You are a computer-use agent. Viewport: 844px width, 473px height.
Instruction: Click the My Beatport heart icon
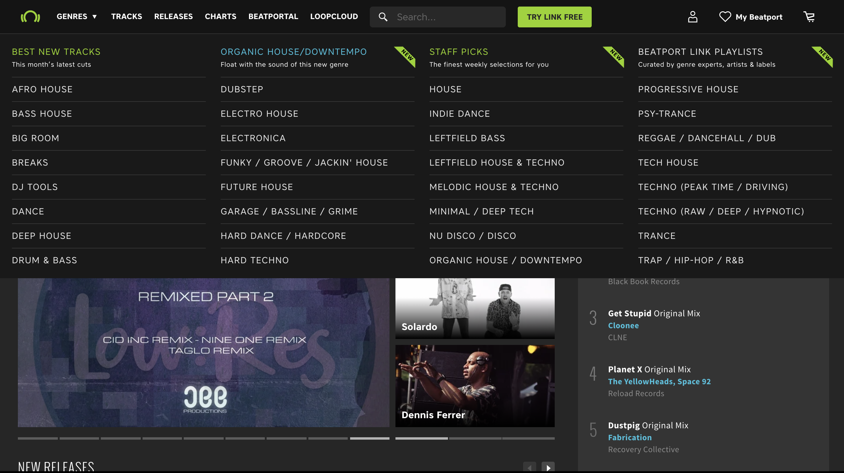[x=725, y=17]
